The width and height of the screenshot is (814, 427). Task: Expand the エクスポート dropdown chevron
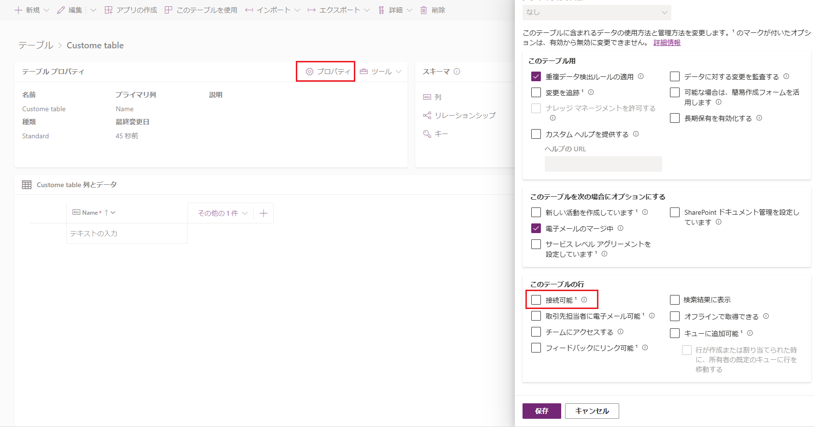367,10
